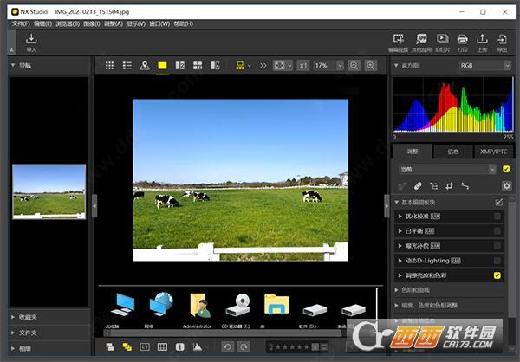Open the adjustments settings gear
Viewport: 520px width, 362px height.
507,186
